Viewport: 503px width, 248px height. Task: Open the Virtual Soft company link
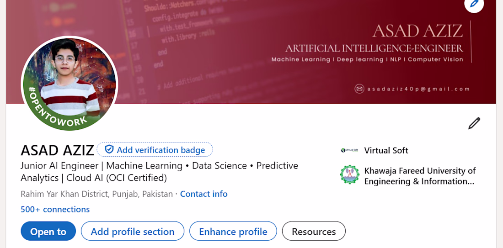pyautogui.click(x=386, y=150)
